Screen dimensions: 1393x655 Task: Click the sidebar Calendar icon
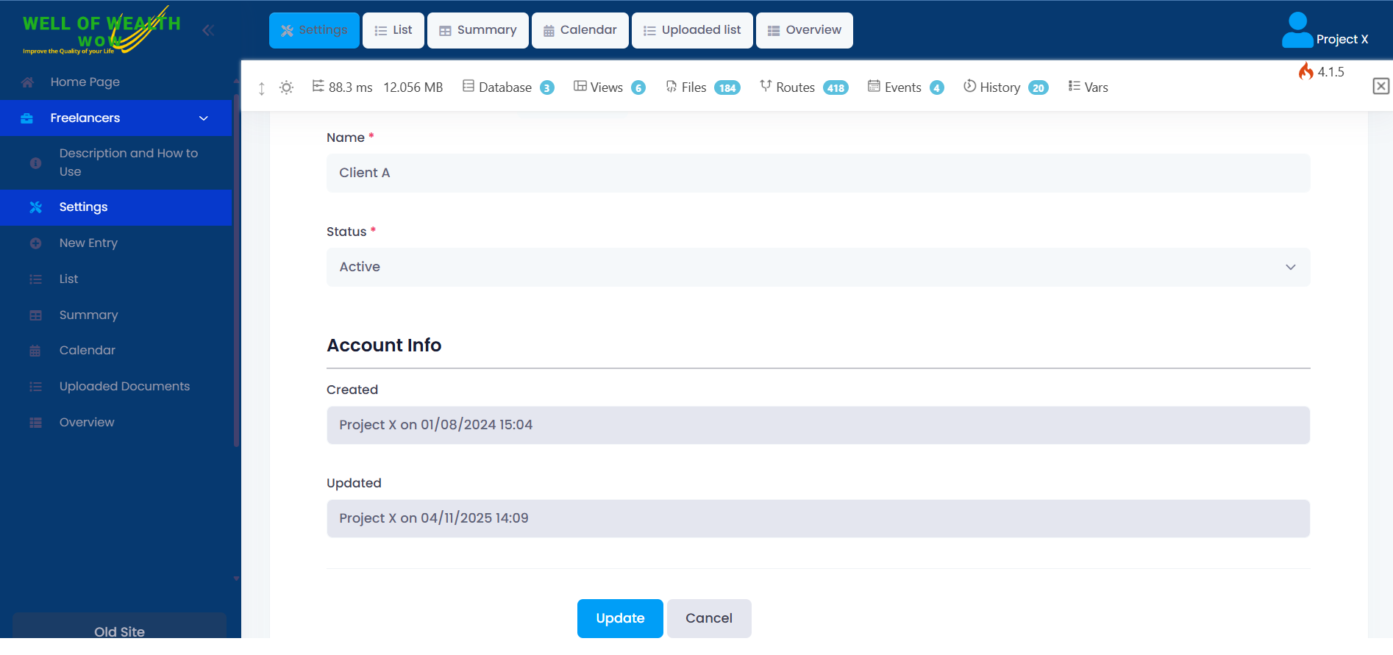click(x=35, y=351)
